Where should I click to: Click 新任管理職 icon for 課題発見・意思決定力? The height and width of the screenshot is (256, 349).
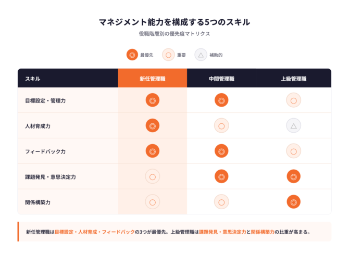click(x=152, y=176)
